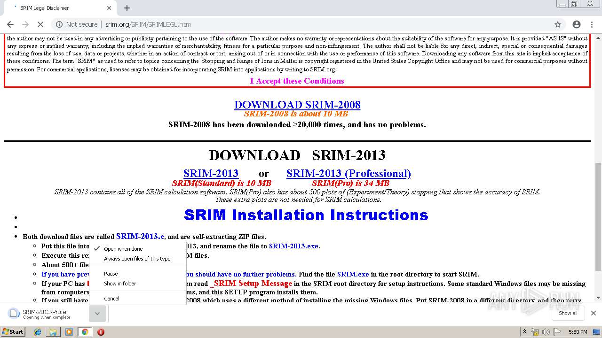Screen dimensions: 602x338
Task: Open a new browser tab
Action: (x=127, y=8)
